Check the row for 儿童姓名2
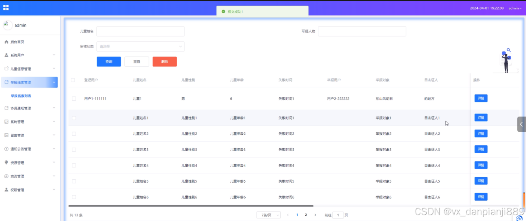The width and height of the screenshot is (526, 221). coord(74,134)
